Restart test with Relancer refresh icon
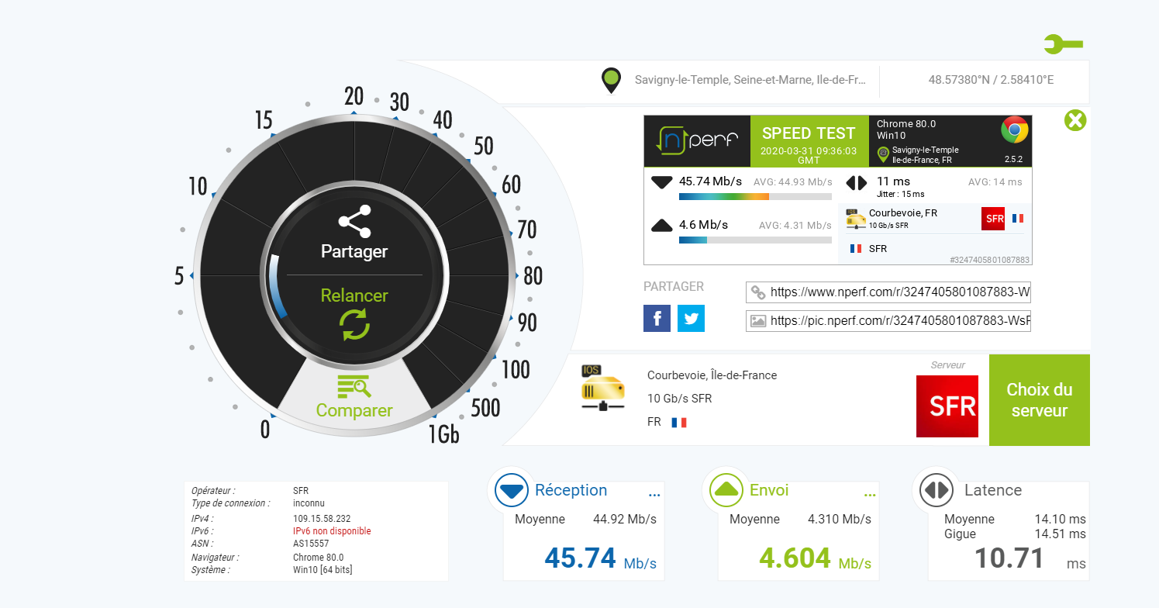 click(355, 325)
